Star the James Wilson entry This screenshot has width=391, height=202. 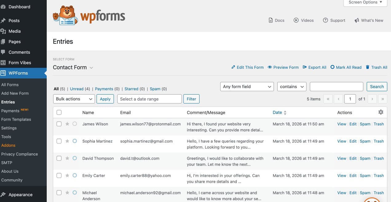pyautogui.click(x=67, y=124)
